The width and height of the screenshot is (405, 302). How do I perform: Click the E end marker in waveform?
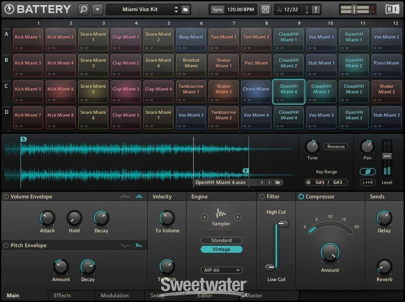(x=246, y=171)
